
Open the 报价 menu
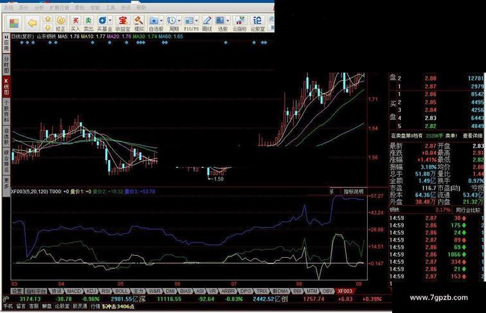[x=24, y=8]
